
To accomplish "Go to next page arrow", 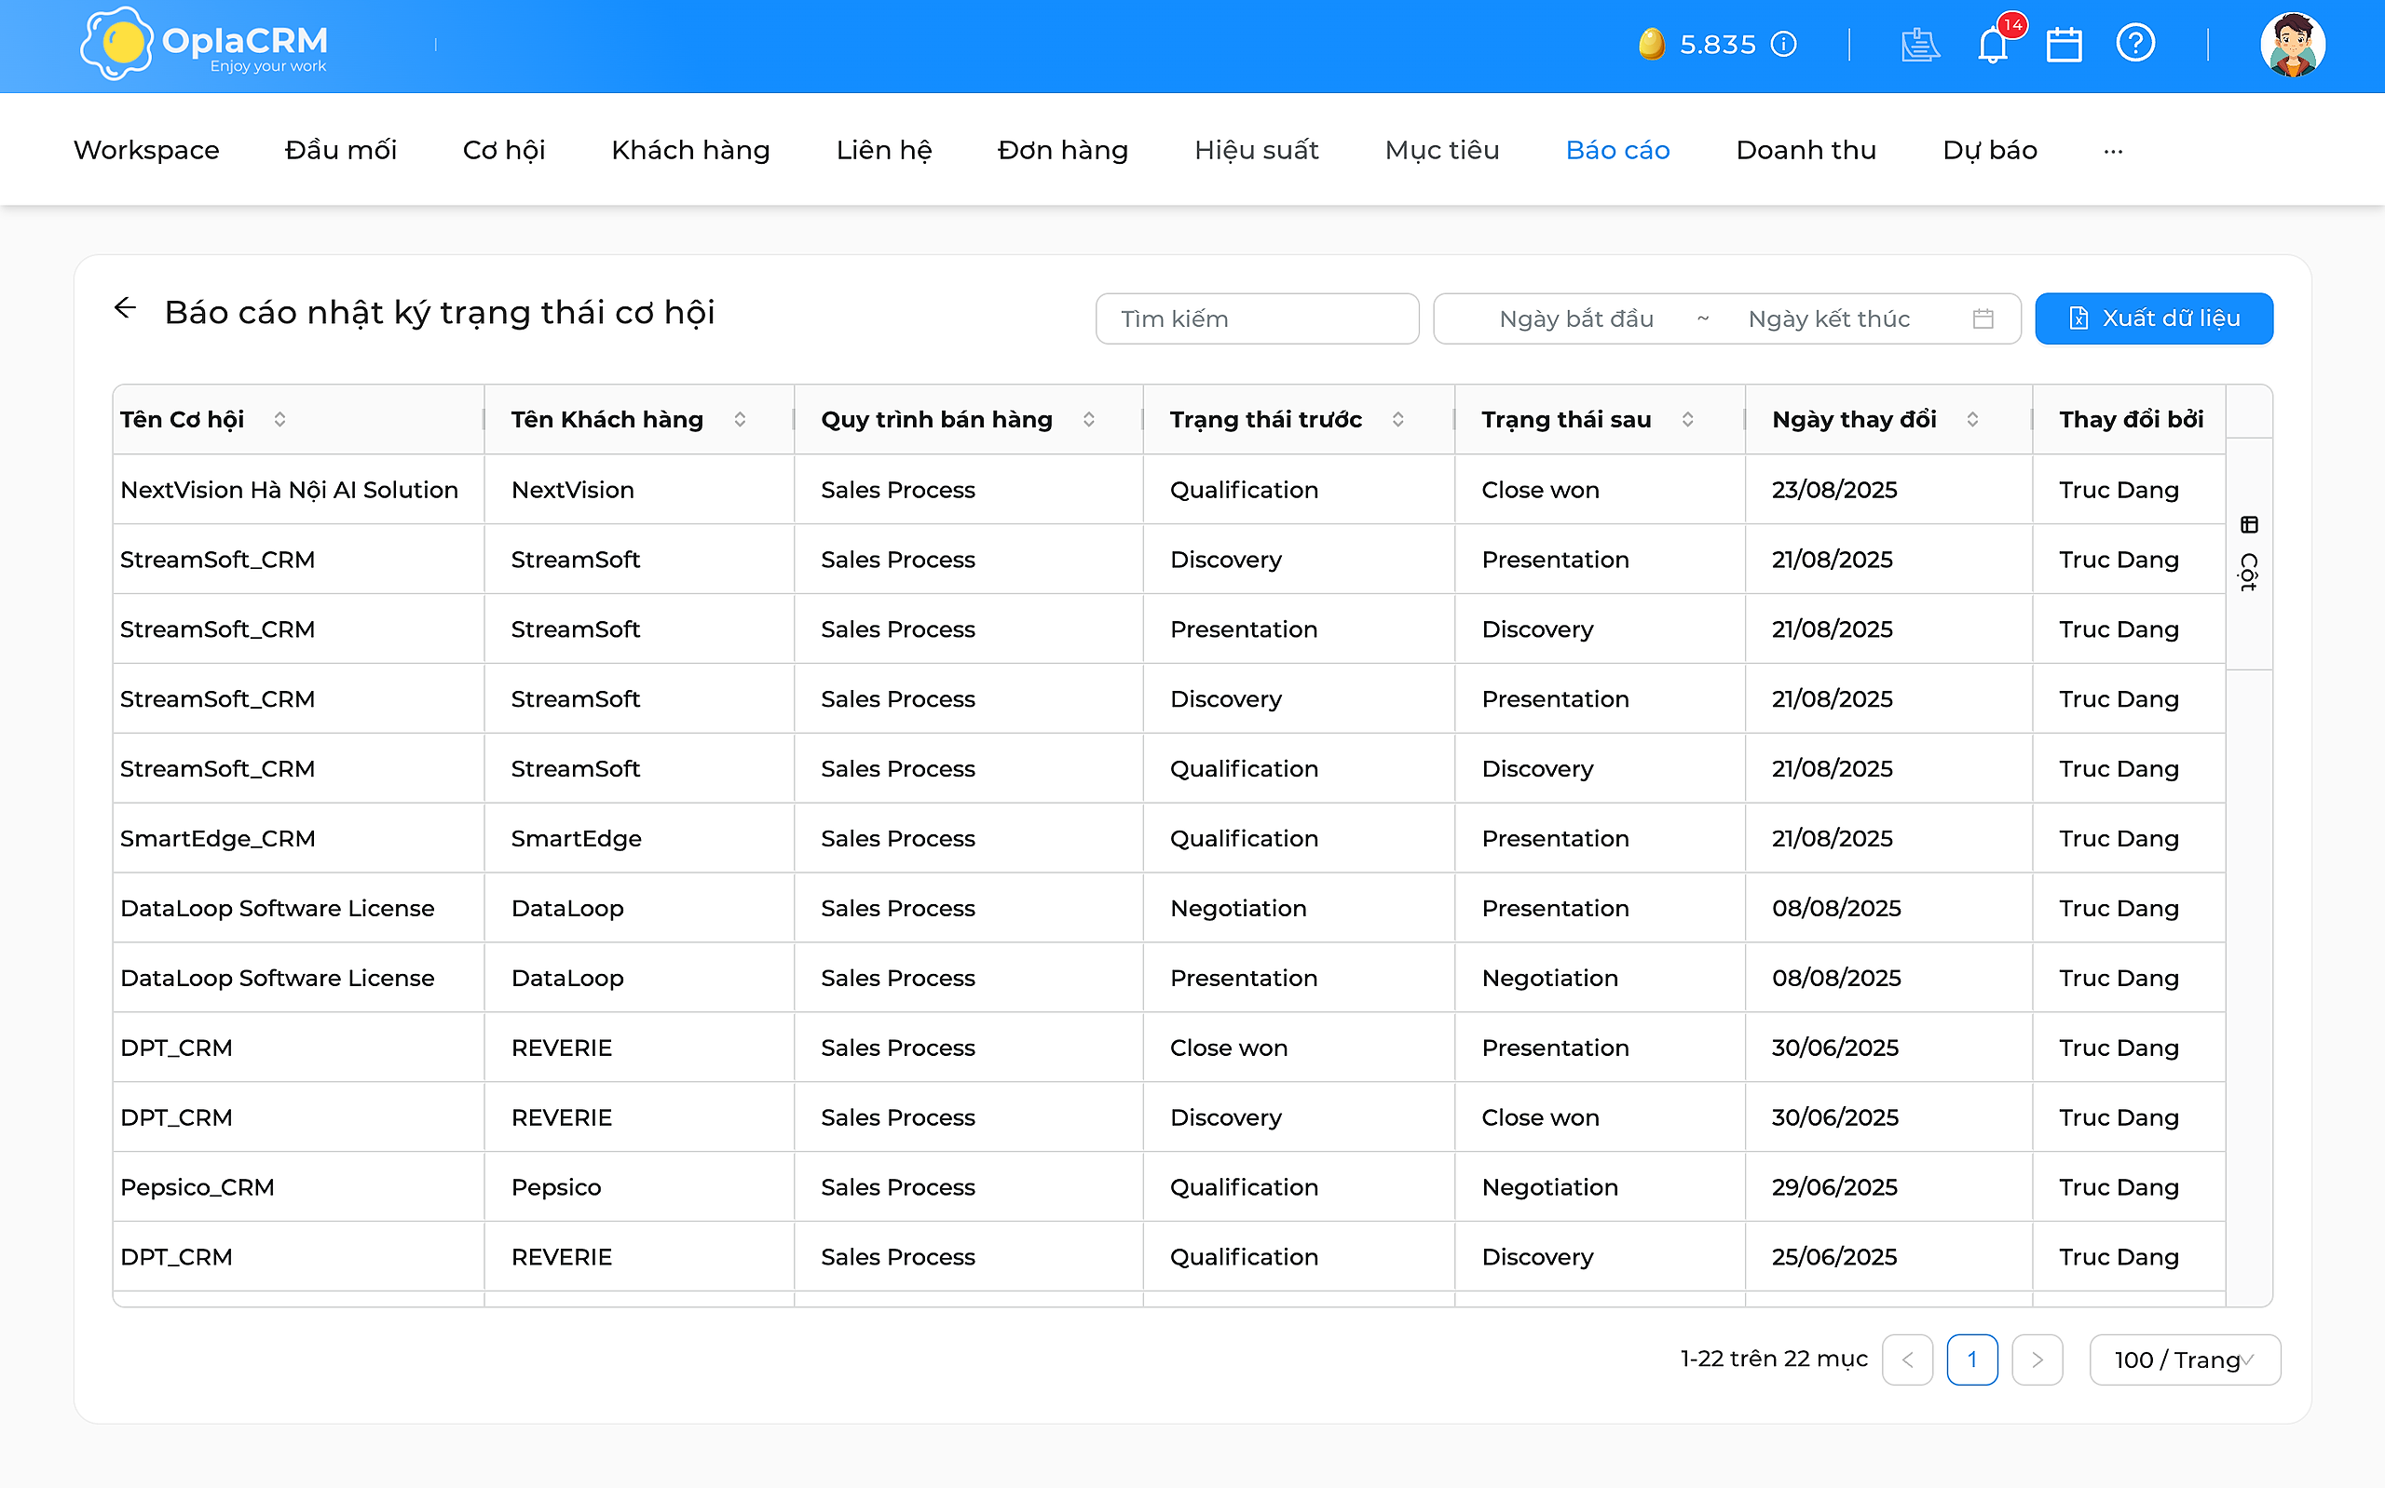I will tap(2037, 1360).
